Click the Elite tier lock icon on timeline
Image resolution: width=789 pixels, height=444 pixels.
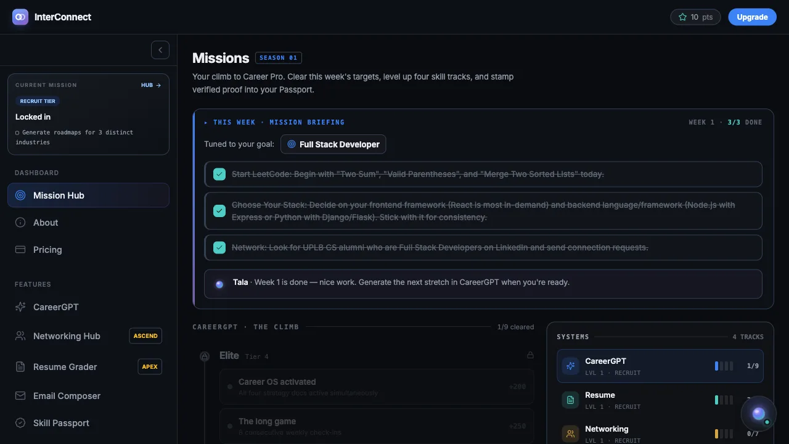coord(205,356)
